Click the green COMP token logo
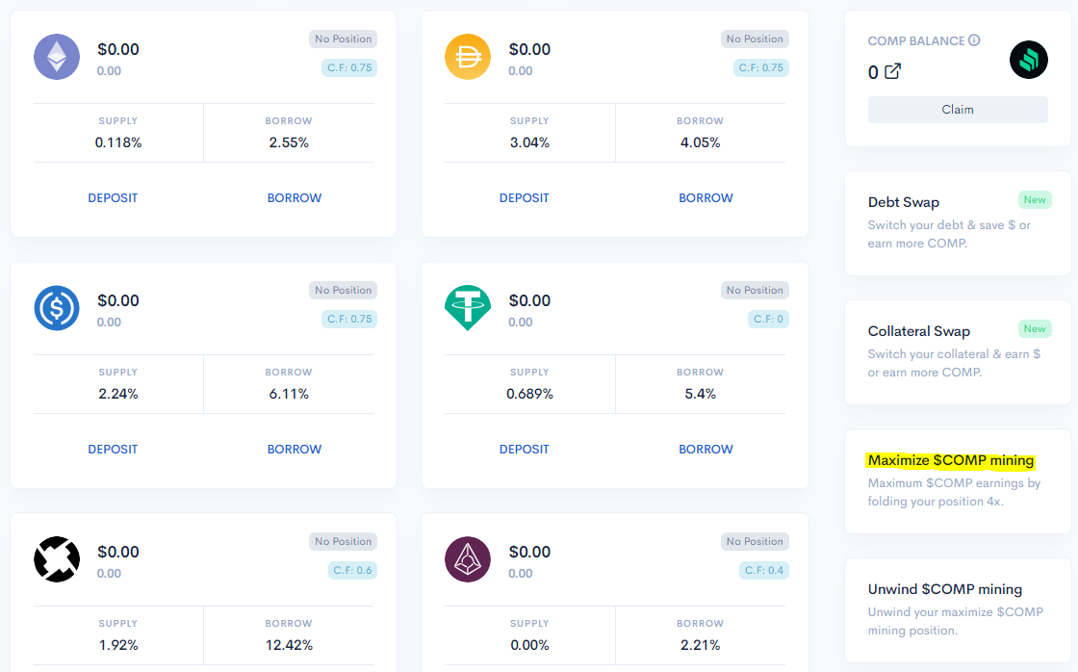The height and width of the screenshot is (672, 1078). pyautogui.click(x=1029, y=60)
